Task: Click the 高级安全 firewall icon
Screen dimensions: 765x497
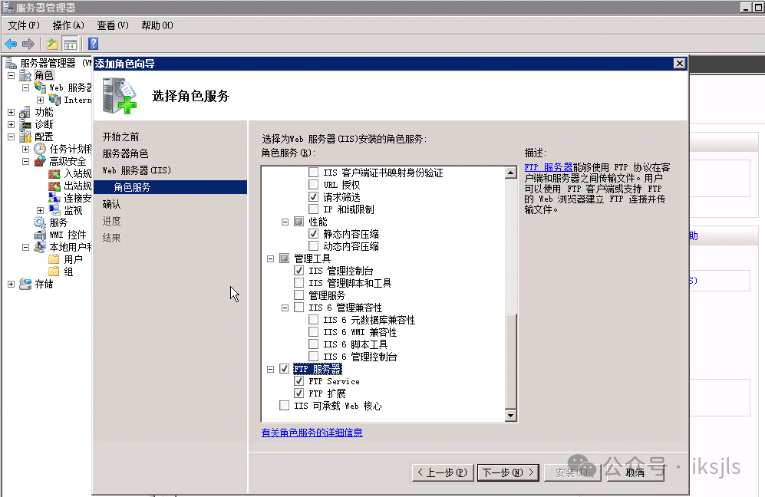Action: coord(41,160)
